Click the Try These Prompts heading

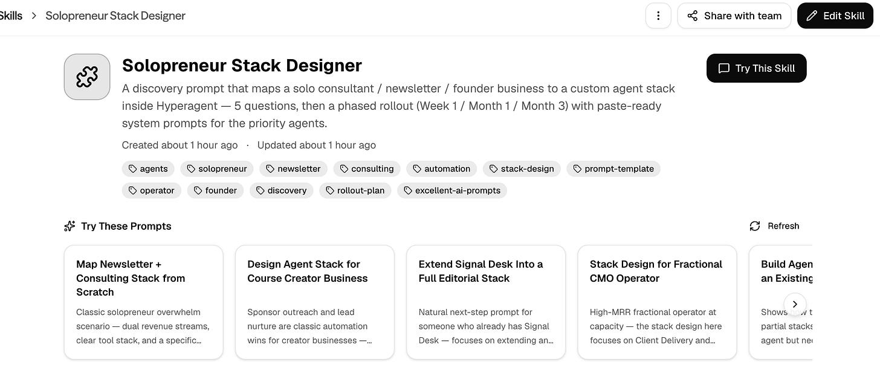126,226
